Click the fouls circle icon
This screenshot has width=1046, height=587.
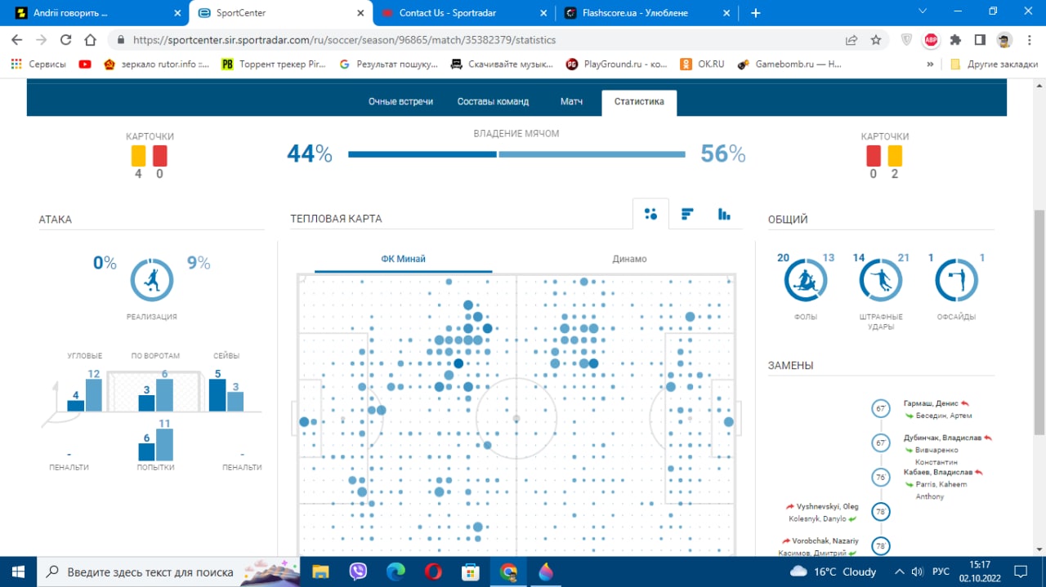click(806, 280)
